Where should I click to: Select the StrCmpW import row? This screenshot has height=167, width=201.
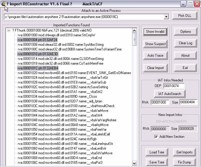(x=56, y=35)
